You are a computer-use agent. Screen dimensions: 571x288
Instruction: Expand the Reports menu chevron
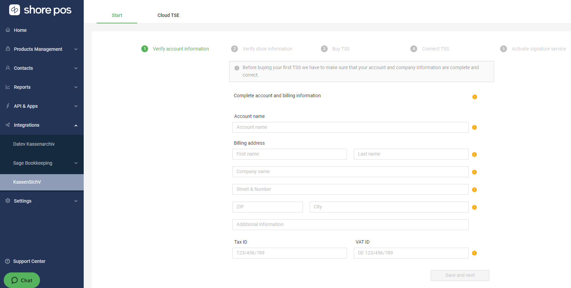pyautogui.click(x=76, y=87)
